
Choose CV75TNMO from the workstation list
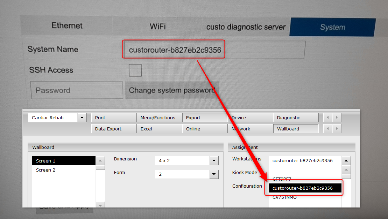pyautogui.click(x=305, y=197)
